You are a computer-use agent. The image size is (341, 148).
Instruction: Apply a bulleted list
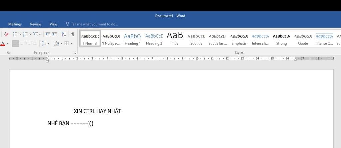click(x=15, y=34)
